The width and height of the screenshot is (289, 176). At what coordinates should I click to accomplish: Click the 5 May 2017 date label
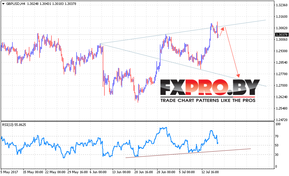coord(9,172)
